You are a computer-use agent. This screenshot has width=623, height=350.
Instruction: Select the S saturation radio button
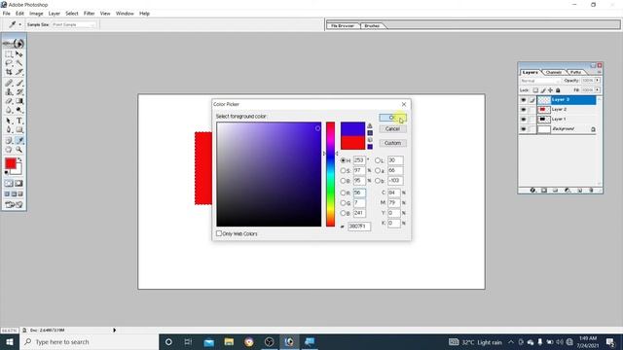point(343,171)
